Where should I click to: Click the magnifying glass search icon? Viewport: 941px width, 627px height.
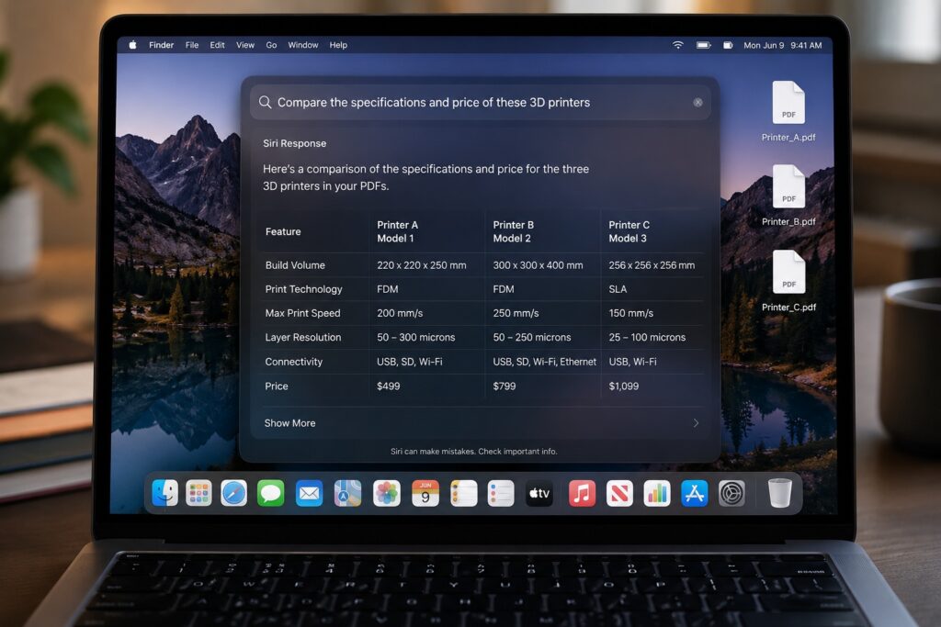(x=265, y=102)
